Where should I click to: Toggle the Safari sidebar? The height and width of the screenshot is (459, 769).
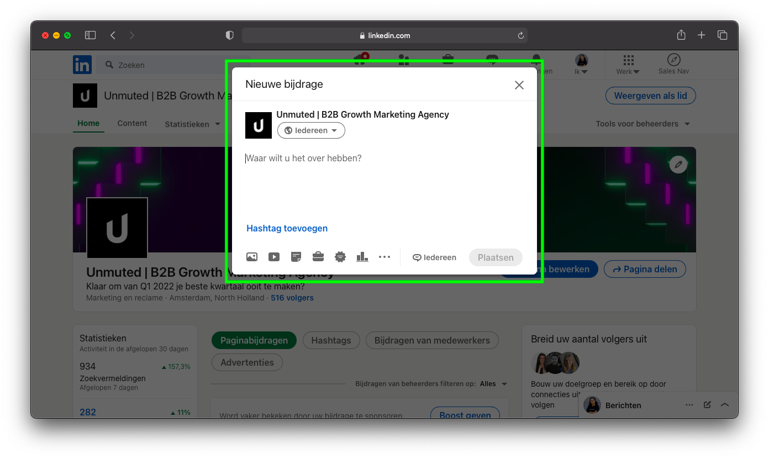click(91, 35)
